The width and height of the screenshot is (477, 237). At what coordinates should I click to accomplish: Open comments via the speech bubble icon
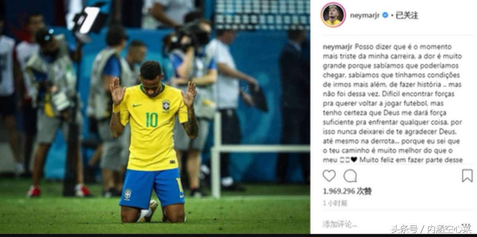click(350, 176)
